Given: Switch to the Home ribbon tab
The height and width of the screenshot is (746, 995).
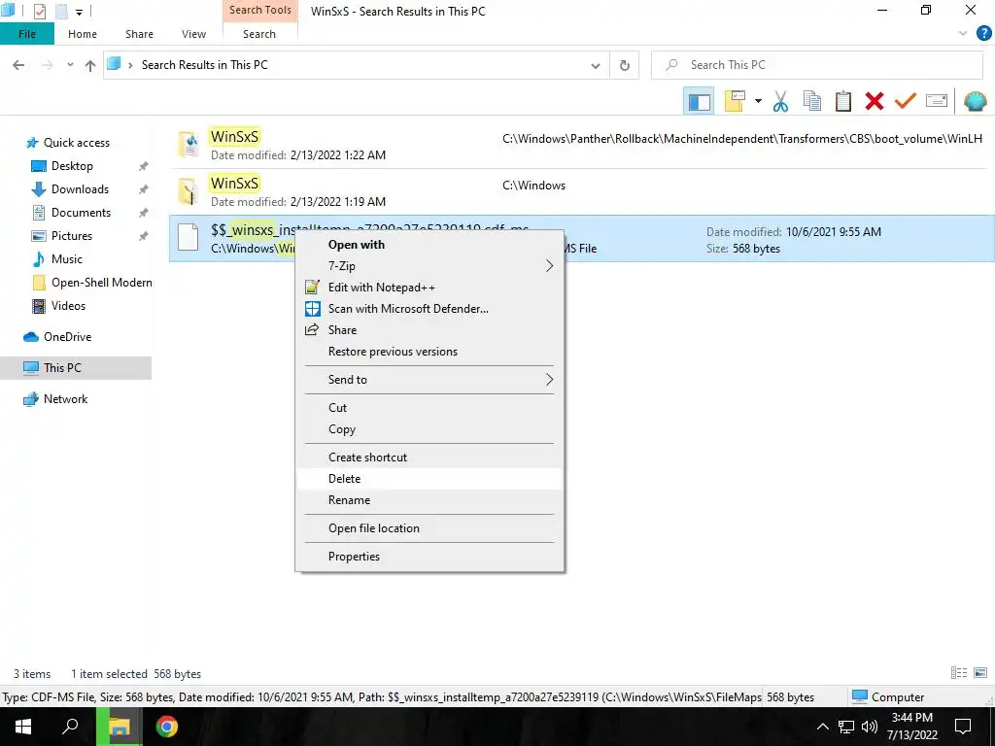Looking at the screenshot, I should tap(83, 34).
